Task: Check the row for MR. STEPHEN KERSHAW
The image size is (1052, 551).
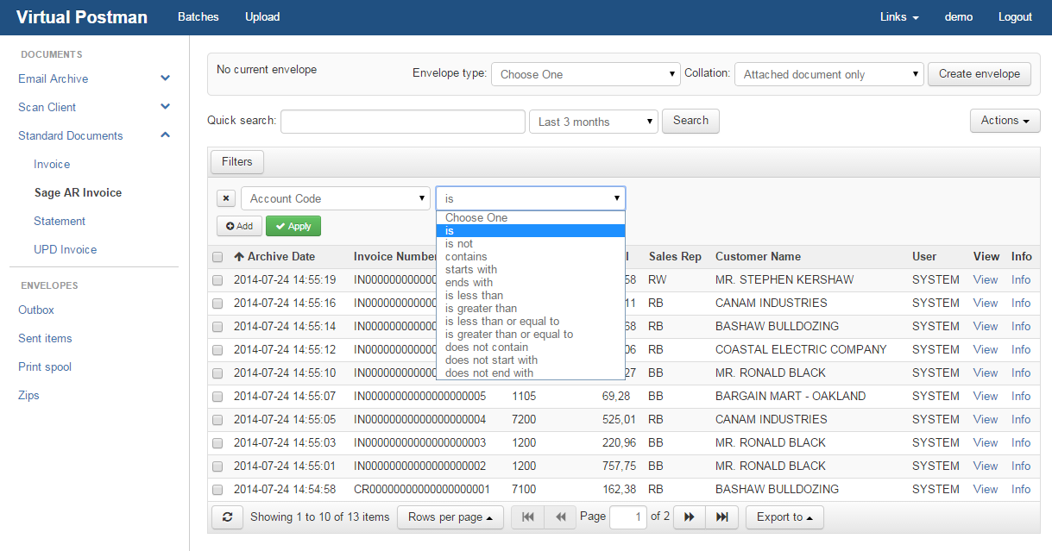Action: pos(217,280)
